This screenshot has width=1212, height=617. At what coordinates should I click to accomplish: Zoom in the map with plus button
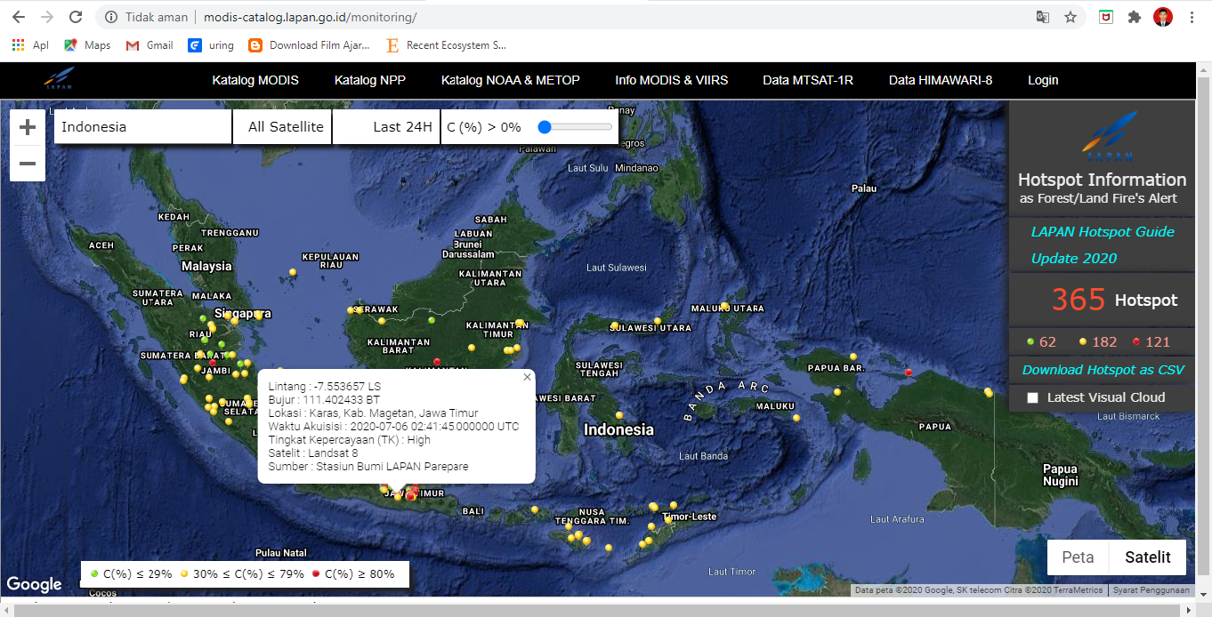tap(28, 127)
